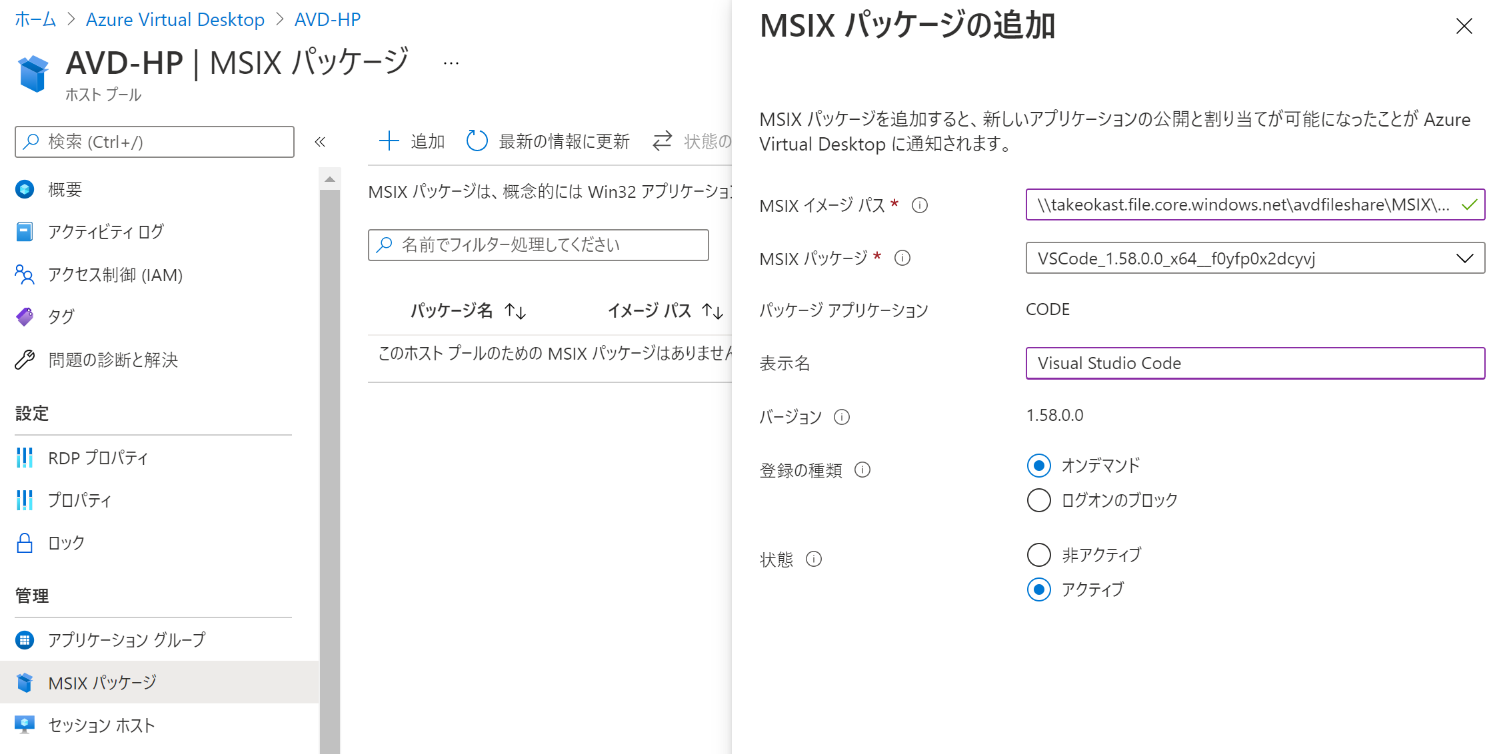
Task: Collapse the left navigation pane
Action: point(321,141)
